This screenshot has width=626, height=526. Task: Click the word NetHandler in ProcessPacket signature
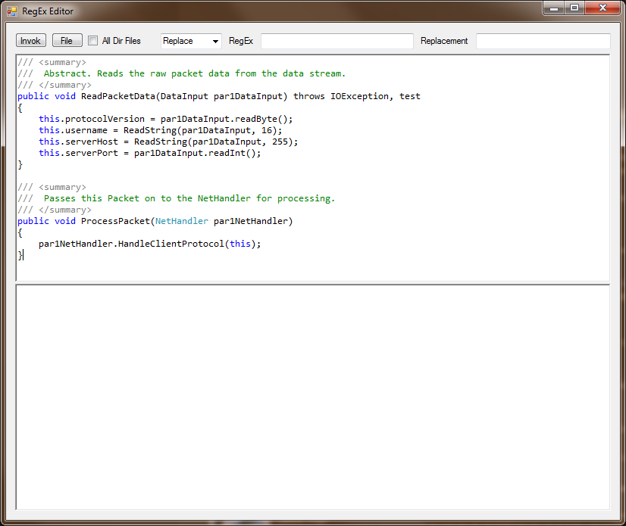(x=181, y=221)
